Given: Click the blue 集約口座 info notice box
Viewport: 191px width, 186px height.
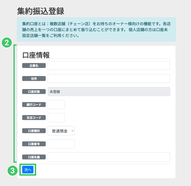Looking at the screenshot, I should pyautogui.click(x=96, y=29).
